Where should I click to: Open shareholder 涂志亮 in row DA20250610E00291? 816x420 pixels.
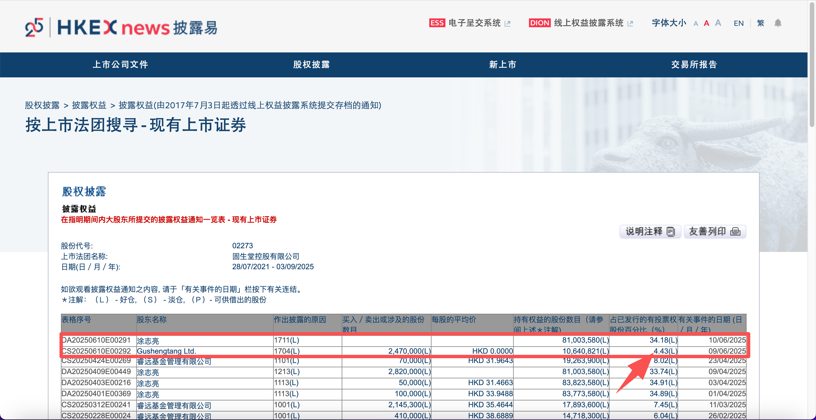point(148,341)
